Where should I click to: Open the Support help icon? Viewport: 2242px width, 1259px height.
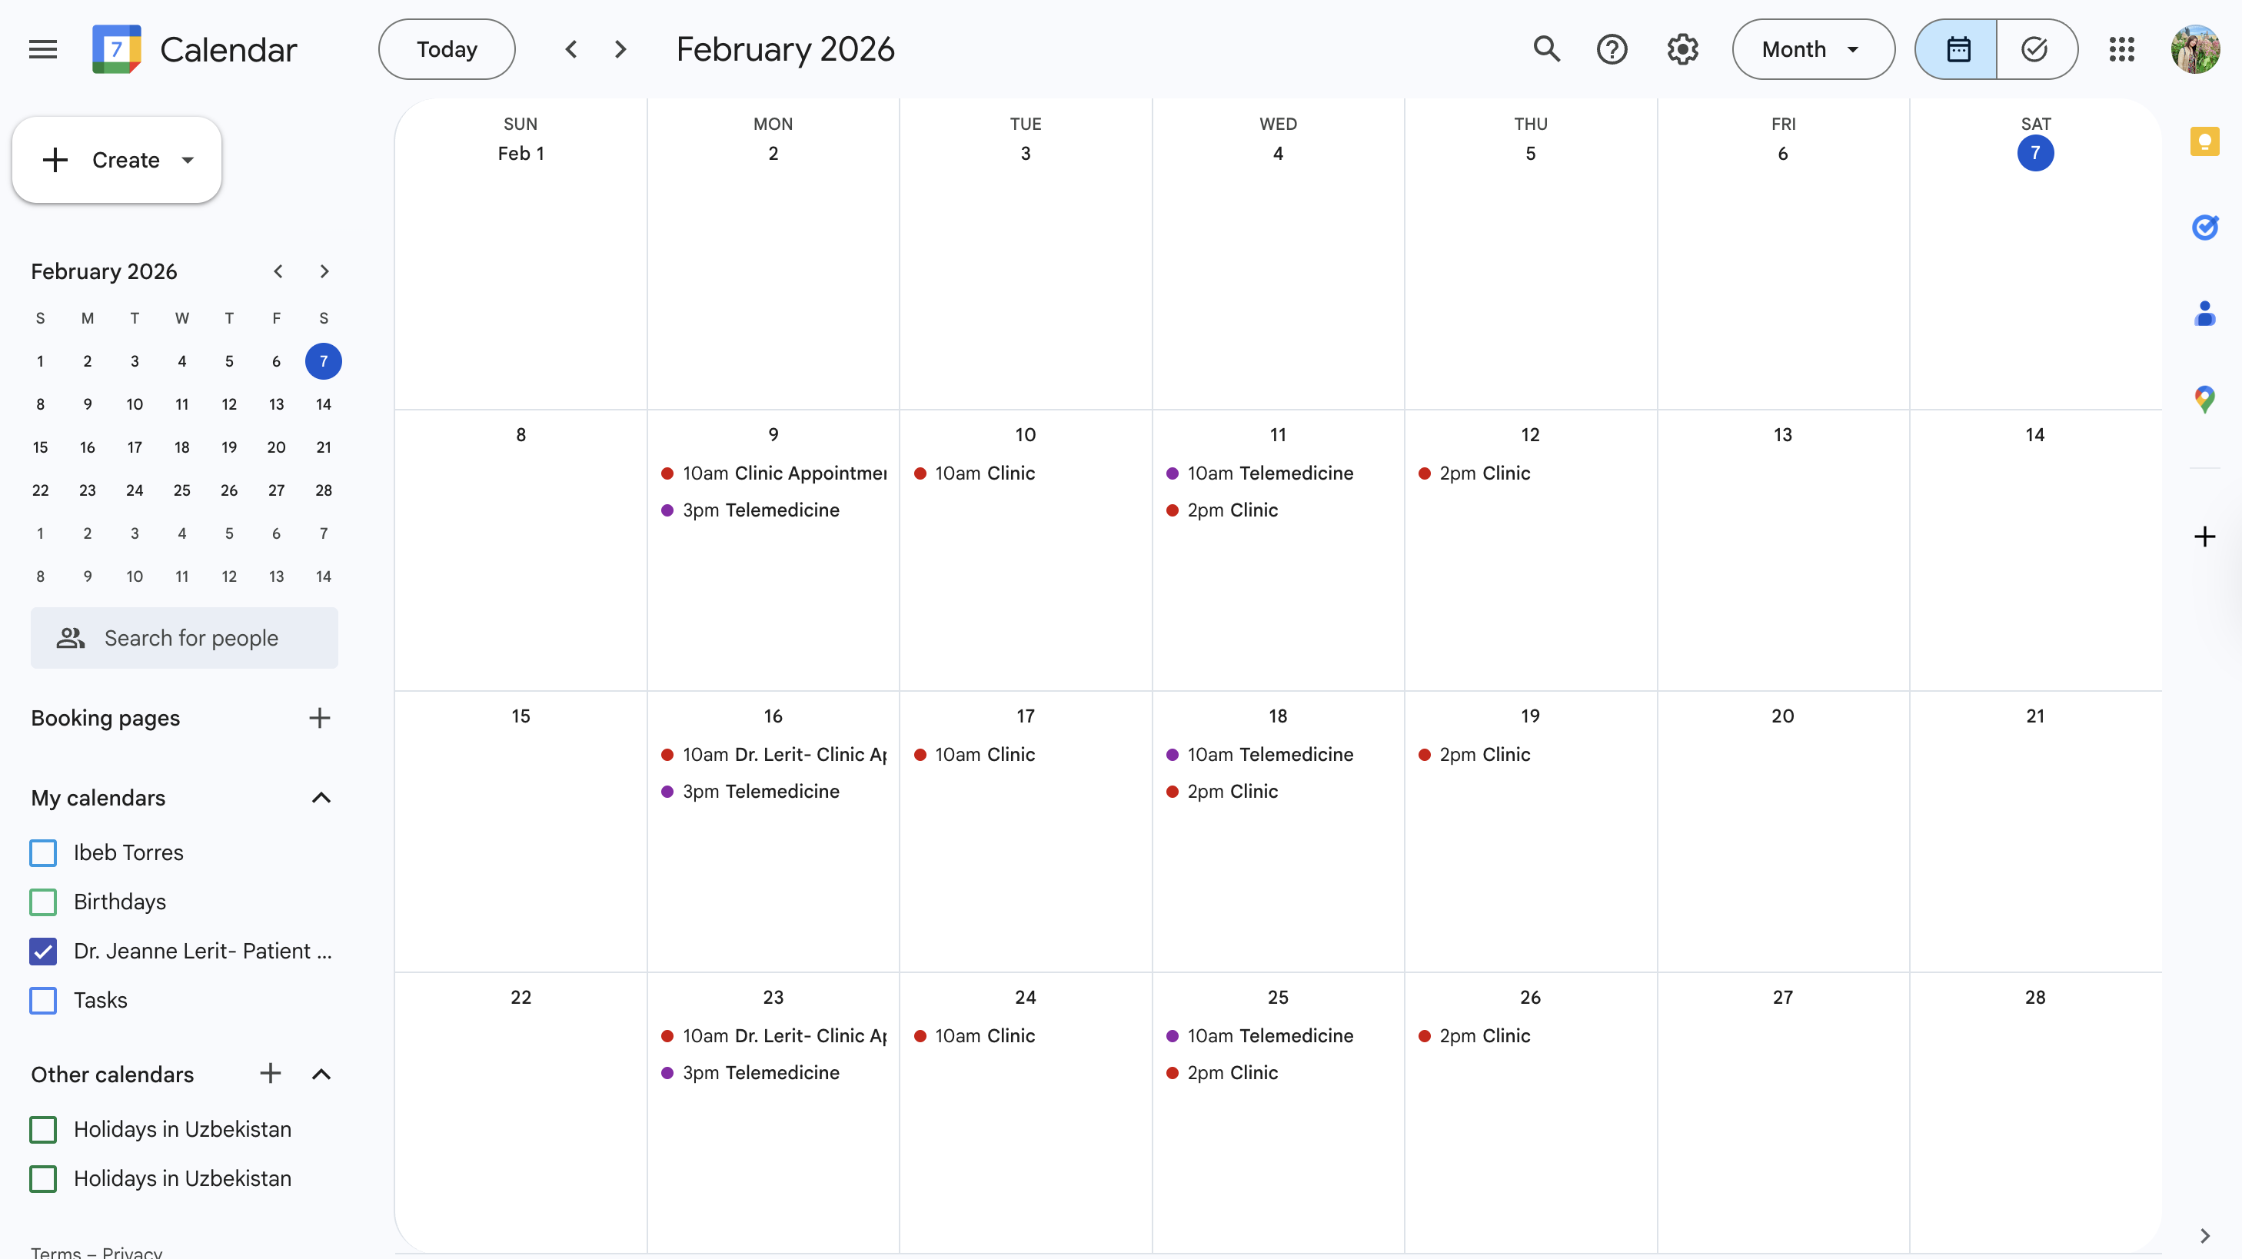coord(1611,50)
